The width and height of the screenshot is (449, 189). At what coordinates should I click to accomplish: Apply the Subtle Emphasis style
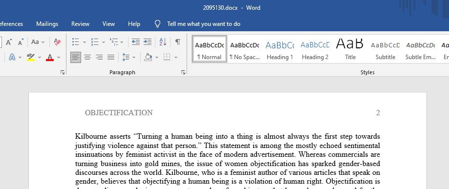click(x=421, y=49)
